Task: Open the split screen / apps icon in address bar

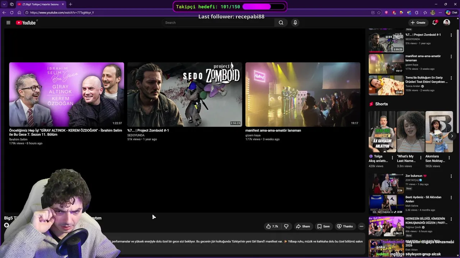Action: 373,13
